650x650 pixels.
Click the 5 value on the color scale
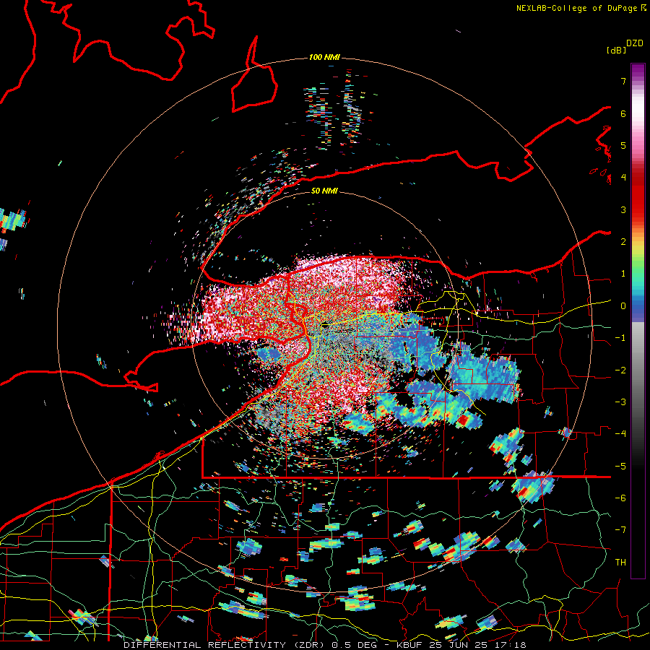pyautogui.click(x=623, y=145)
